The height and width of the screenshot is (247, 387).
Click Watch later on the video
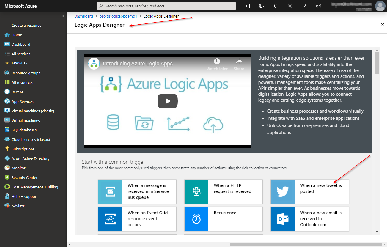[x=217, y=64]
